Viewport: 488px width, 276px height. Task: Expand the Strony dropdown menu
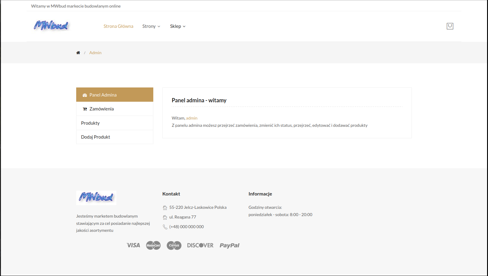[x=151, y=26]
